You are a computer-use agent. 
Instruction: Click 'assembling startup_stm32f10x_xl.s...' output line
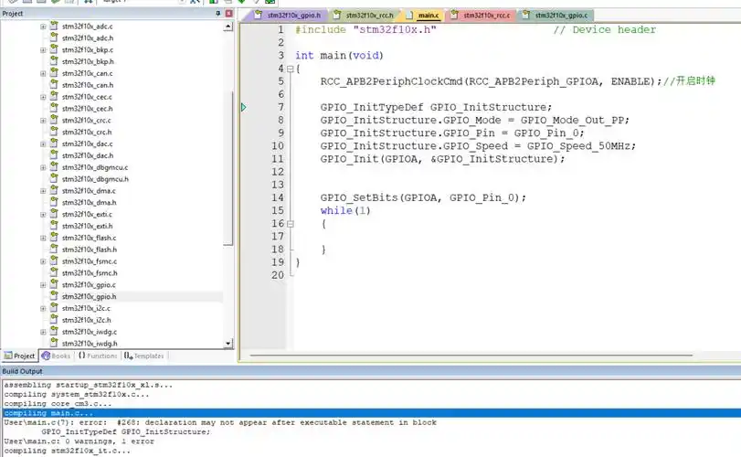[89, 385]
